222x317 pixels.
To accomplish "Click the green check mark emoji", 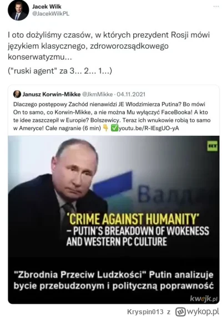I will pyautogui.click(x=114, y=128).
